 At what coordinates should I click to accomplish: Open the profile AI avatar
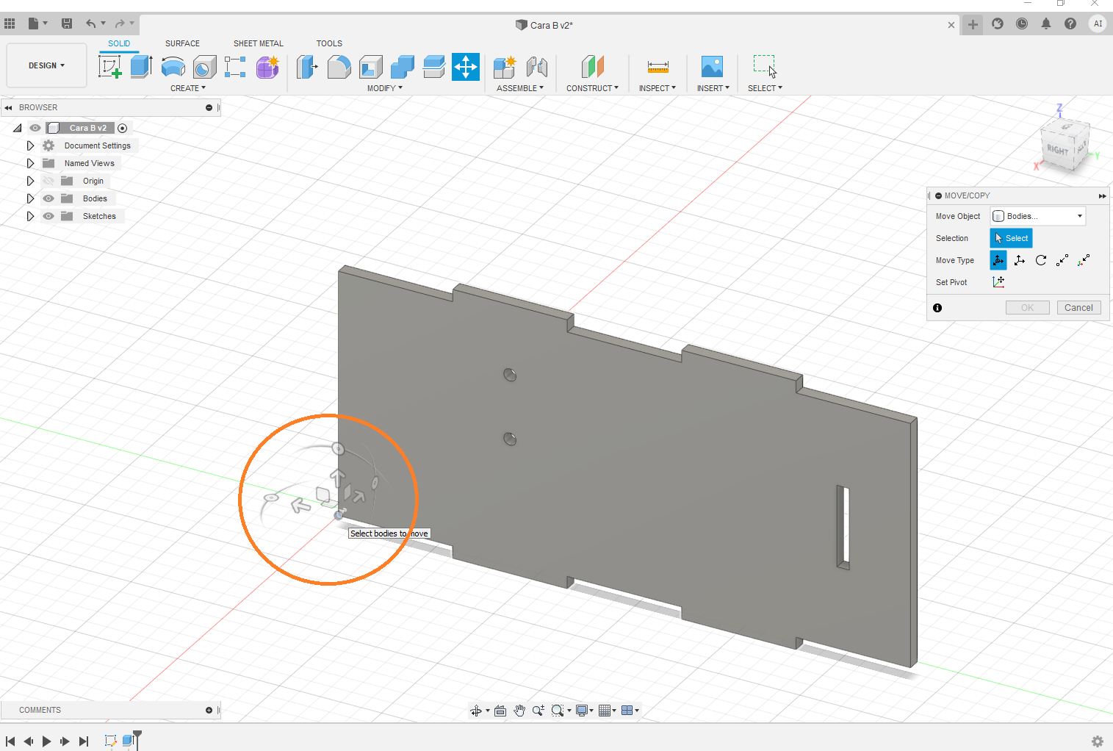coord(1098,24)
